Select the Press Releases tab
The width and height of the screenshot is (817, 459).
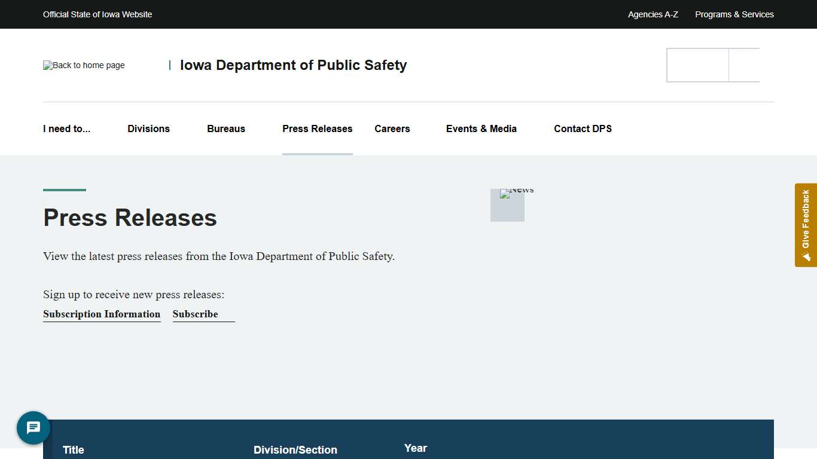[x=318, y=128]
